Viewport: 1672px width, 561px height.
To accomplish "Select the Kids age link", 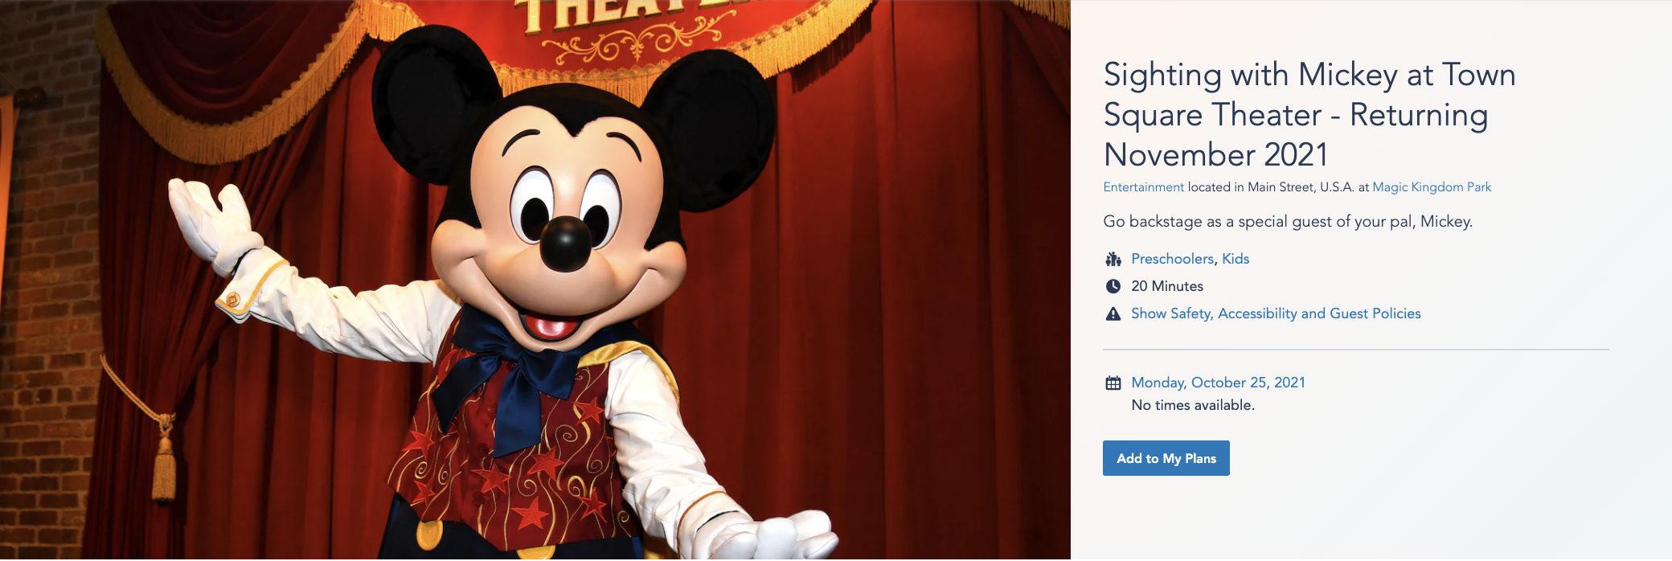I will 1236,259.
